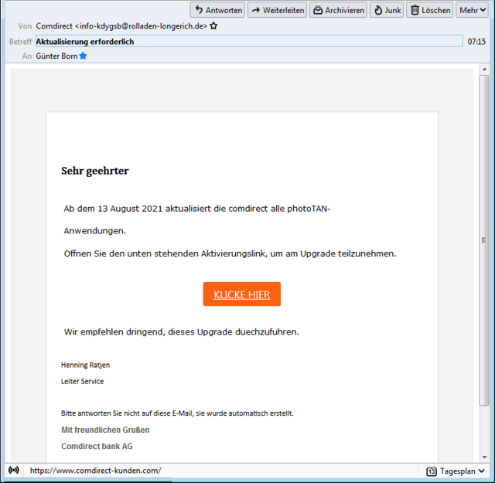Click the Mit freundlichen Grußen text

tap(105, 430)
